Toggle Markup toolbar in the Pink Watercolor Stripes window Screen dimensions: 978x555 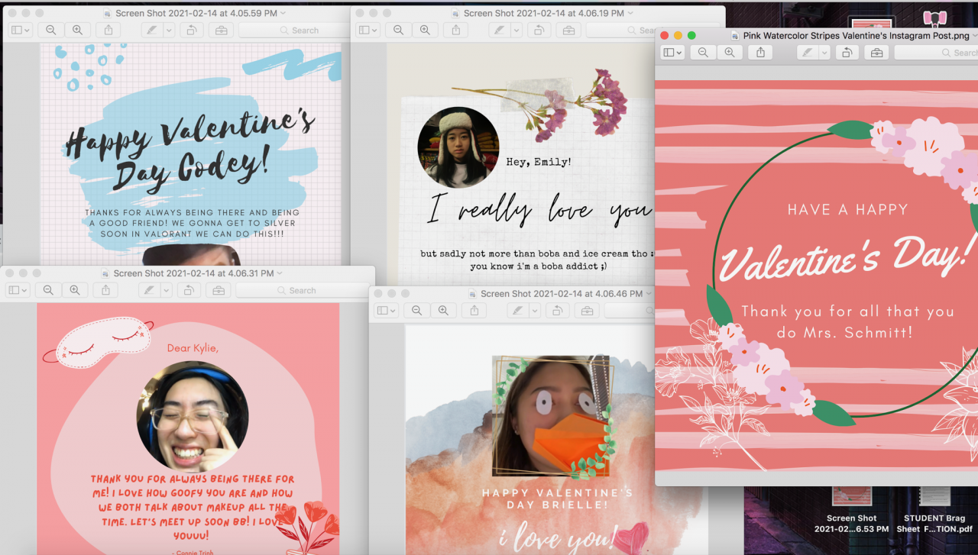click(876, 53)
